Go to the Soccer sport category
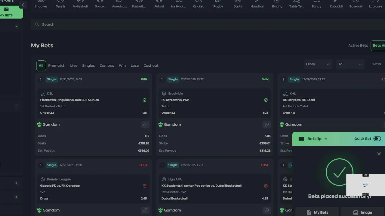 [100, 4]
